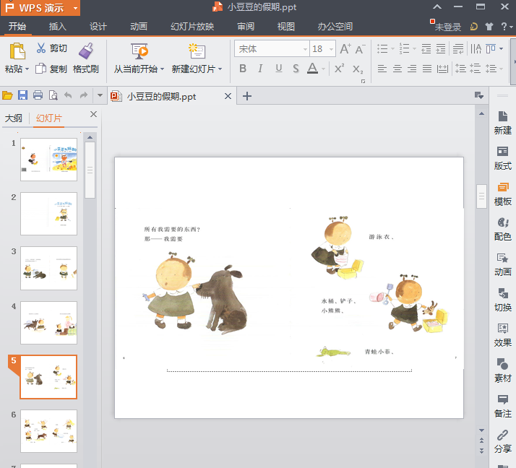Click the Paste clipboard icon

17,51
